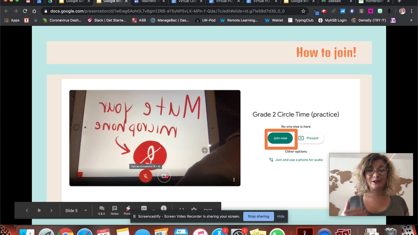Open the Waklet bookmark
The height and width of the screenshot is (235, 418).
pos(274,20)
